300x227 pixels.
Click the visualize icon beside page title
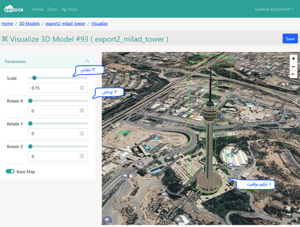pyautogui.click(x=5, y=39)
